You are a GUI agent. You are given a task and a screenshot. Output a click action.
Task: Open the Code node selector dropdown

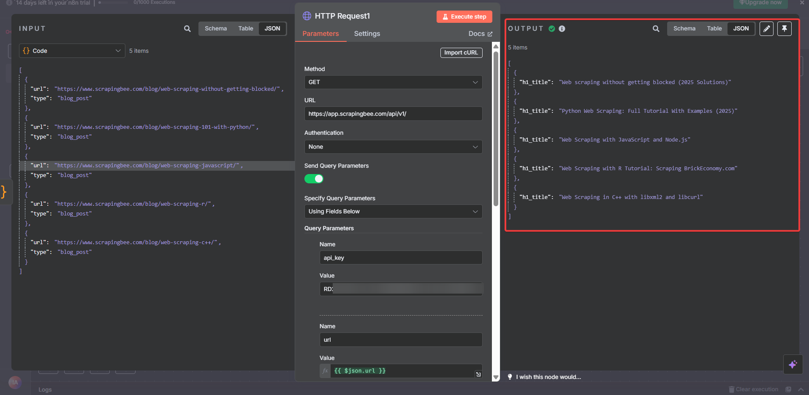tap(72, 51)
